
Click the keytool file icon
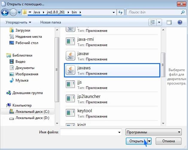(71, 113)
